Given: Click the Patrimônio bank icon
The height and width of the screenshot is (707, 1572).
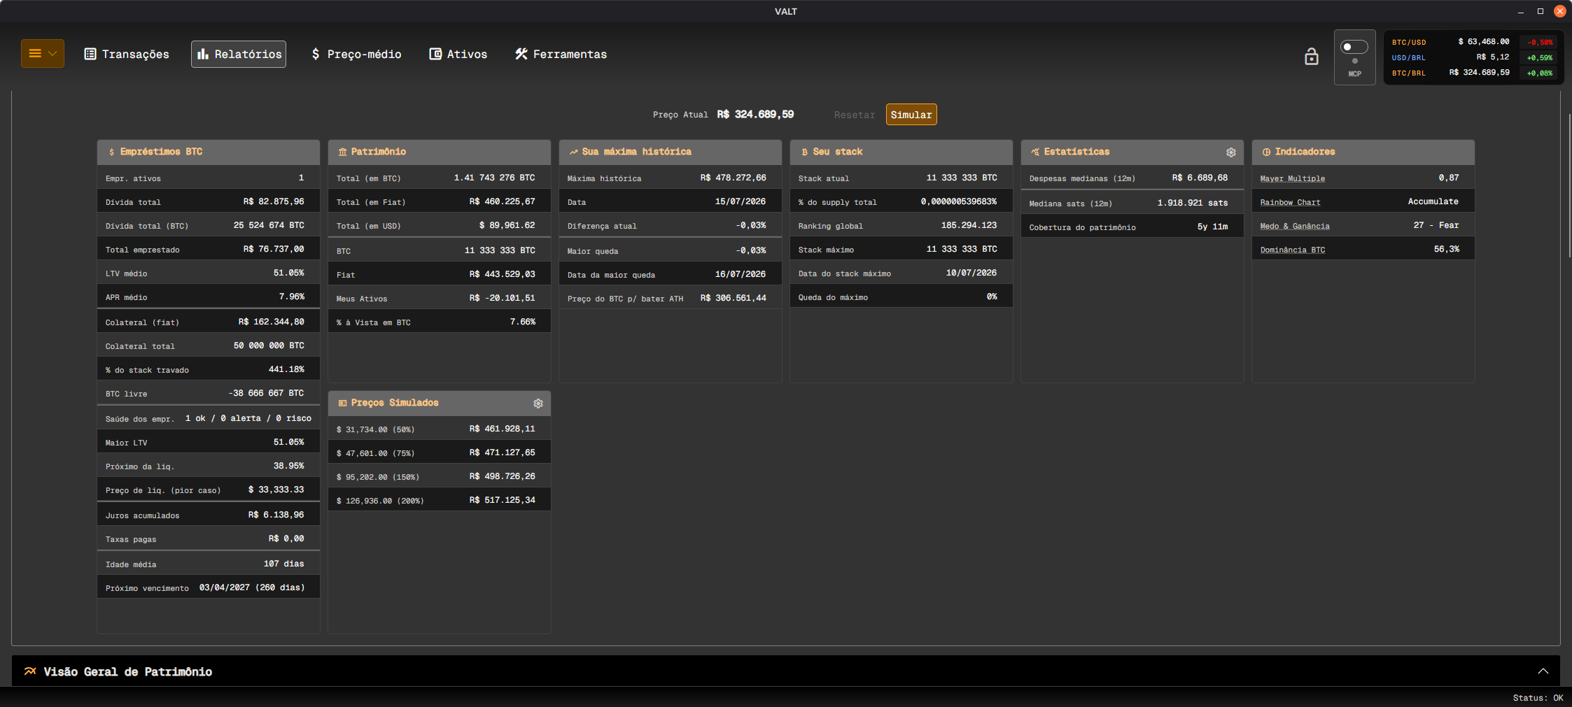Looking at the screenshot, I should [x=342, y=152].
